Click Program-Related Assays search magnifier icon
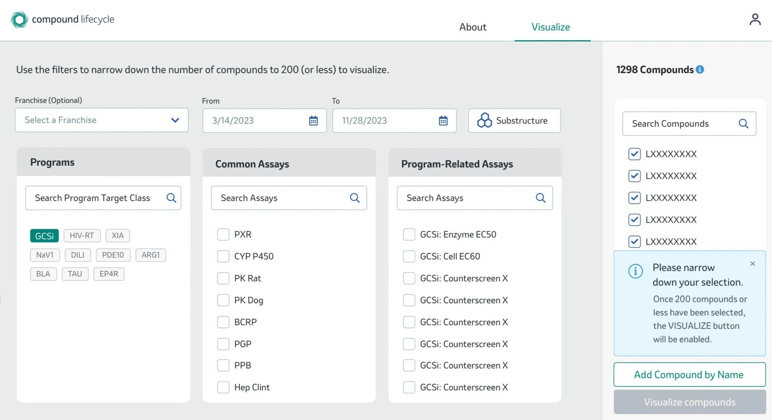This screenshot has height=420, width=772. (x=540, y=198)
